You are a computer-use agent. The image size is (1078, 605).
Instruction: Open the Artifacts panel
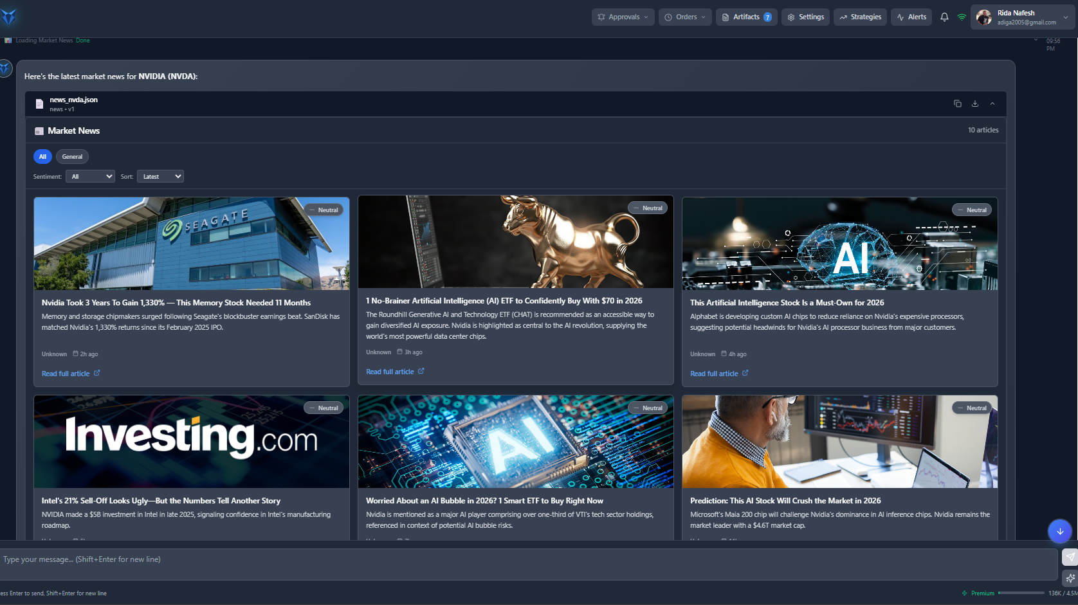coord(746,17)
